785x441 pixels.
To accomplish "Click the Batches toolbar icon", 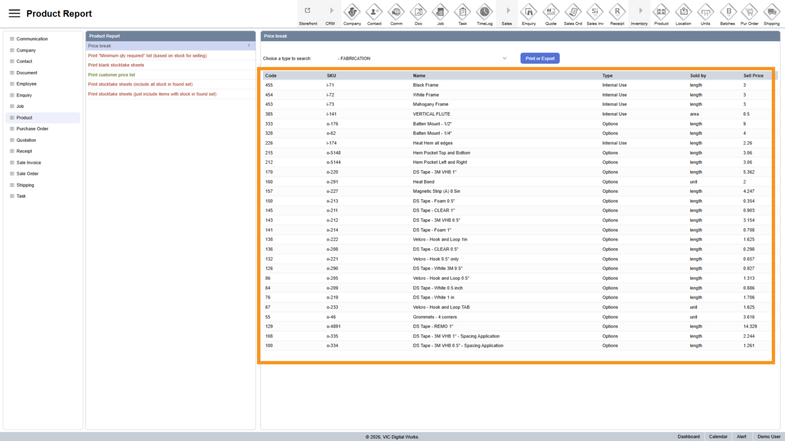I will [728, 12].
